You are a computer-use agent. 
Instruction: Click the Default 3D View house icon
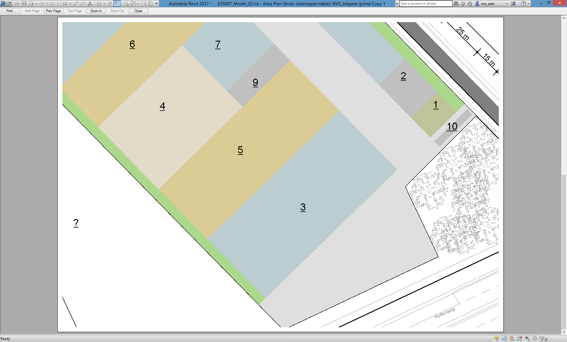pyautogui.click(x=99, y=4)
